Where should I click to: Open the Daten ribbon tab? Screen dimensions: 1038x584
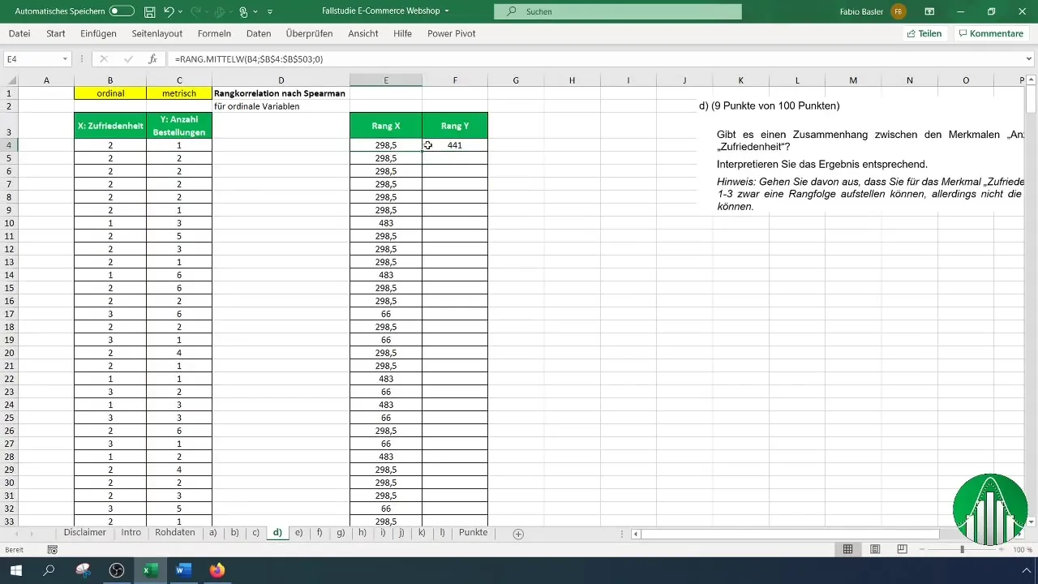click(259, 33)
